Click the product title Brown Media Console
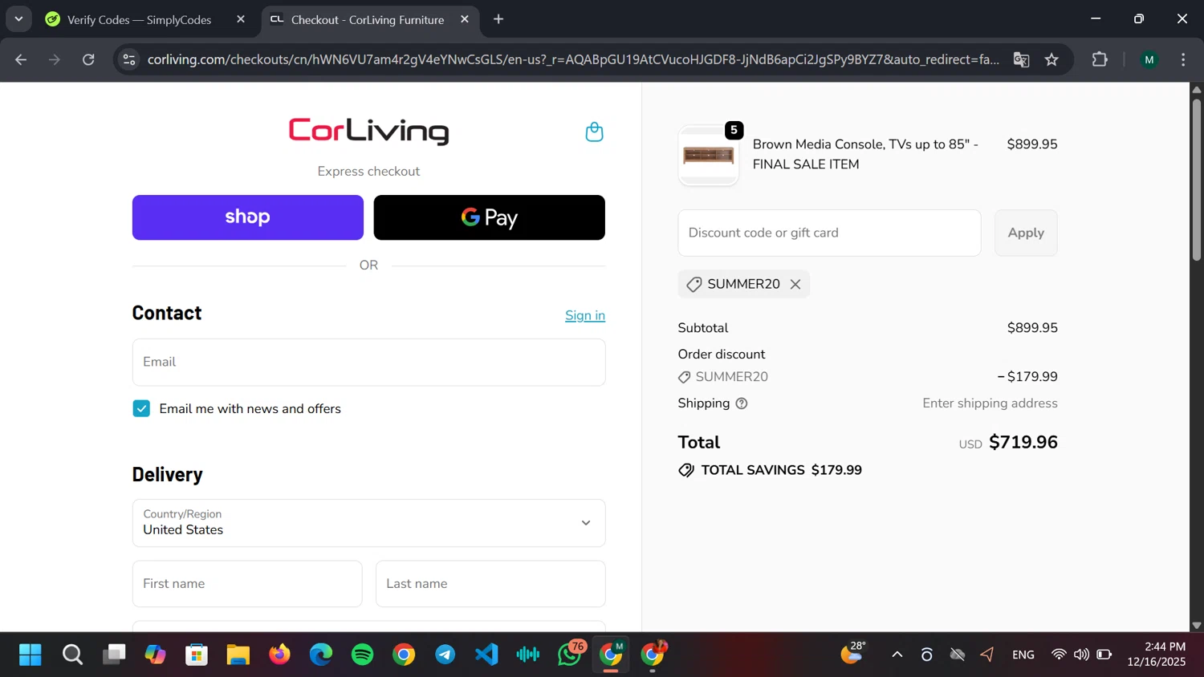Image resolution: width=1204 pixels, height=677 pixels. point(865,154)
